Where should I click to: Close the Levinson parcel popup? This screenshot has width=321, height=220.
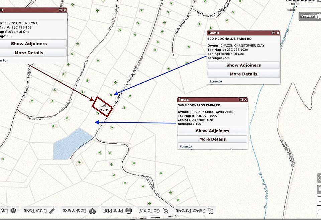point(65,10)
